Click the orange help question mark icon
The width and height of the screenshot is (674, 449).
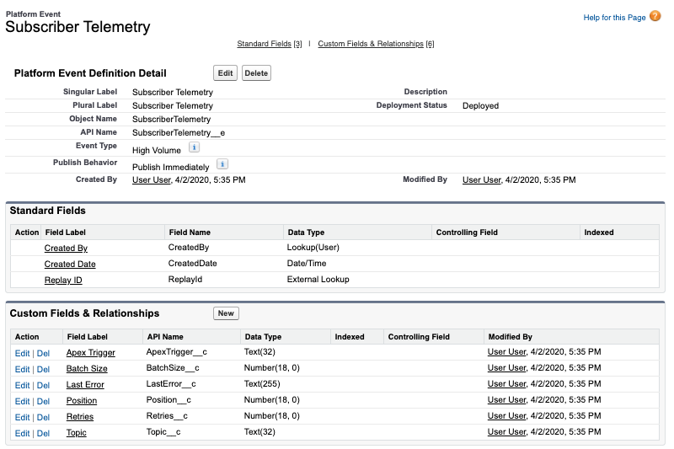655,16
